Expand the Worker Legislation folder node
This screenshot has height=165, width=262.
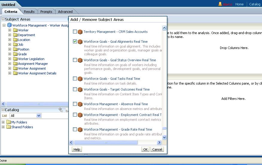[10, 59]
